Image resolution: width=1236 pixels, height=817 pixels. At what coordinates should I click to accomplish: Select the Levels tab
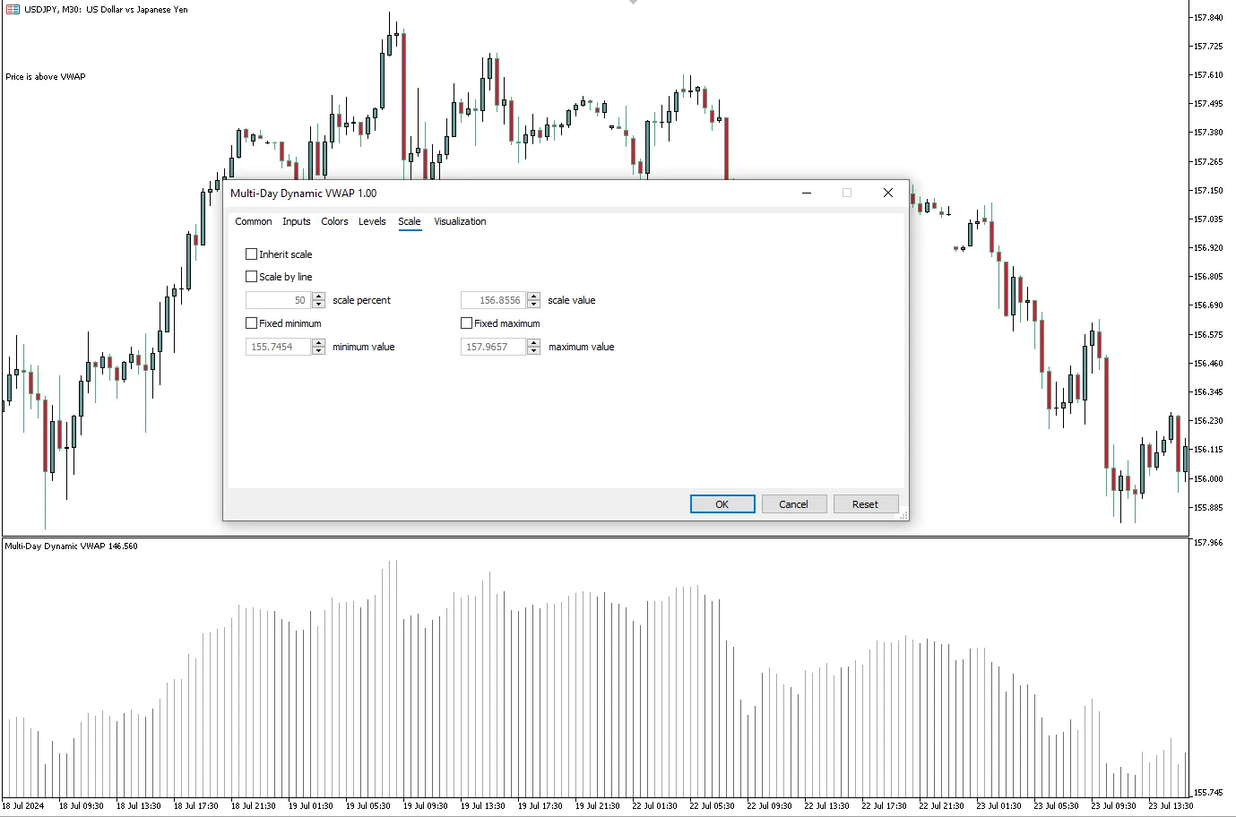point(372,221)
